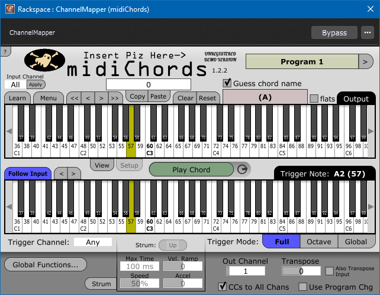Viewport: 380px width, 295px height.
Task: Clear the current chord
Action: [185, 98]
